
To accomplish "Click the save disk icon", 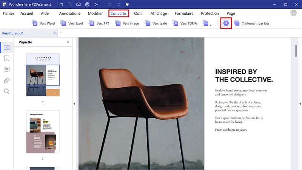I will (x=70, y=4).
